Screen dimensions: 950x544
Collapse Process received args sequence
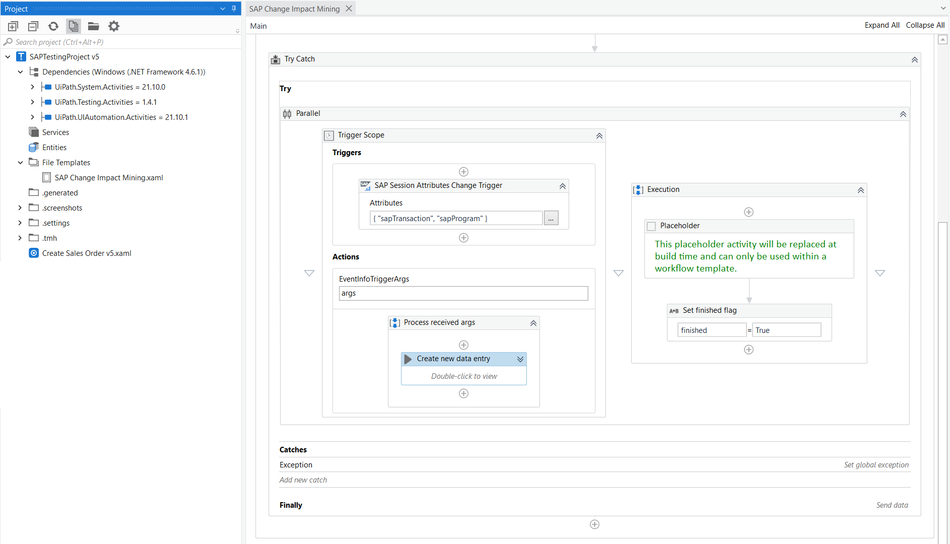[533, 323]
